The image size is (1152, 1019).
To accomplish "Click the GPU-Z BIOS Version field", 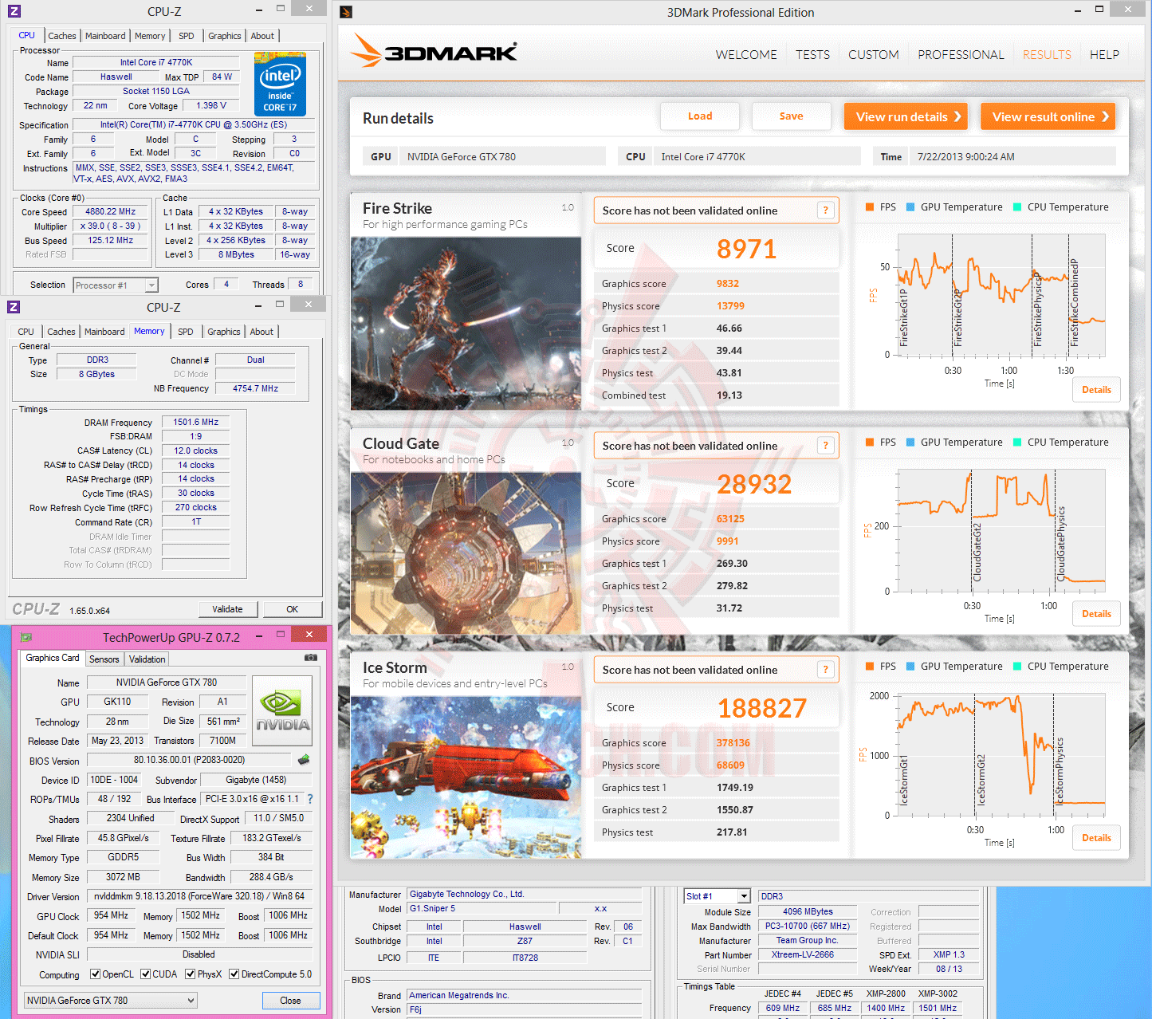I will pos(189,760).
